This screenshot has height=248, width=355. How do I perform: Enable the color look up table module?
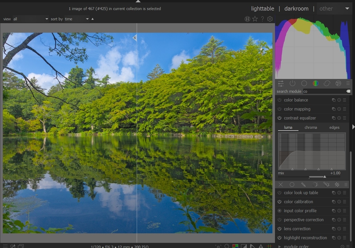click(x=280, y=193)
